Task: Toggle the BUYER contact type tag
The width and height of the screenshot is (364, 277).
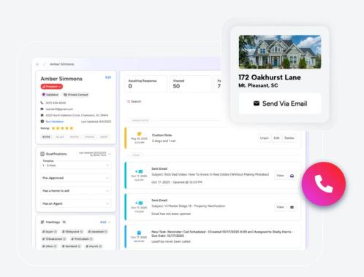Action: click(46, 137)
